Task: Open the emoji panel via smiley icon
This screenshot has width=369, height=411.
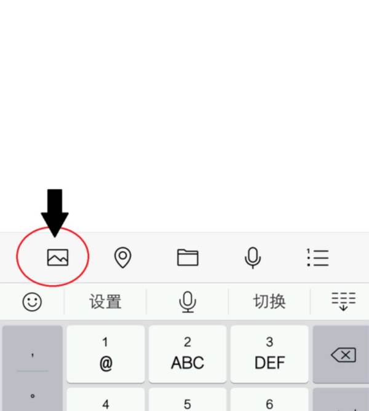Action: [32, 302]
